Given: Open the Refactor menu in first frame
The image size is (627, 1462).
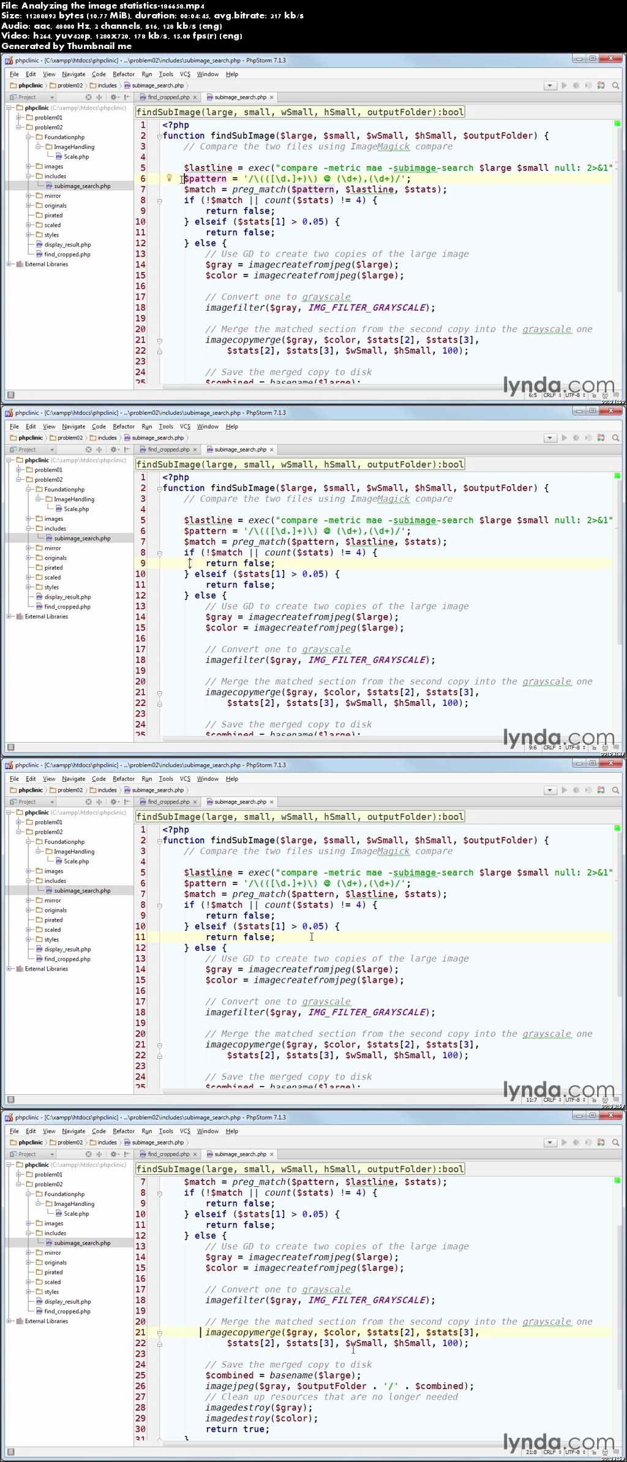Looking at the screenshot, I should tap(124, 74).
